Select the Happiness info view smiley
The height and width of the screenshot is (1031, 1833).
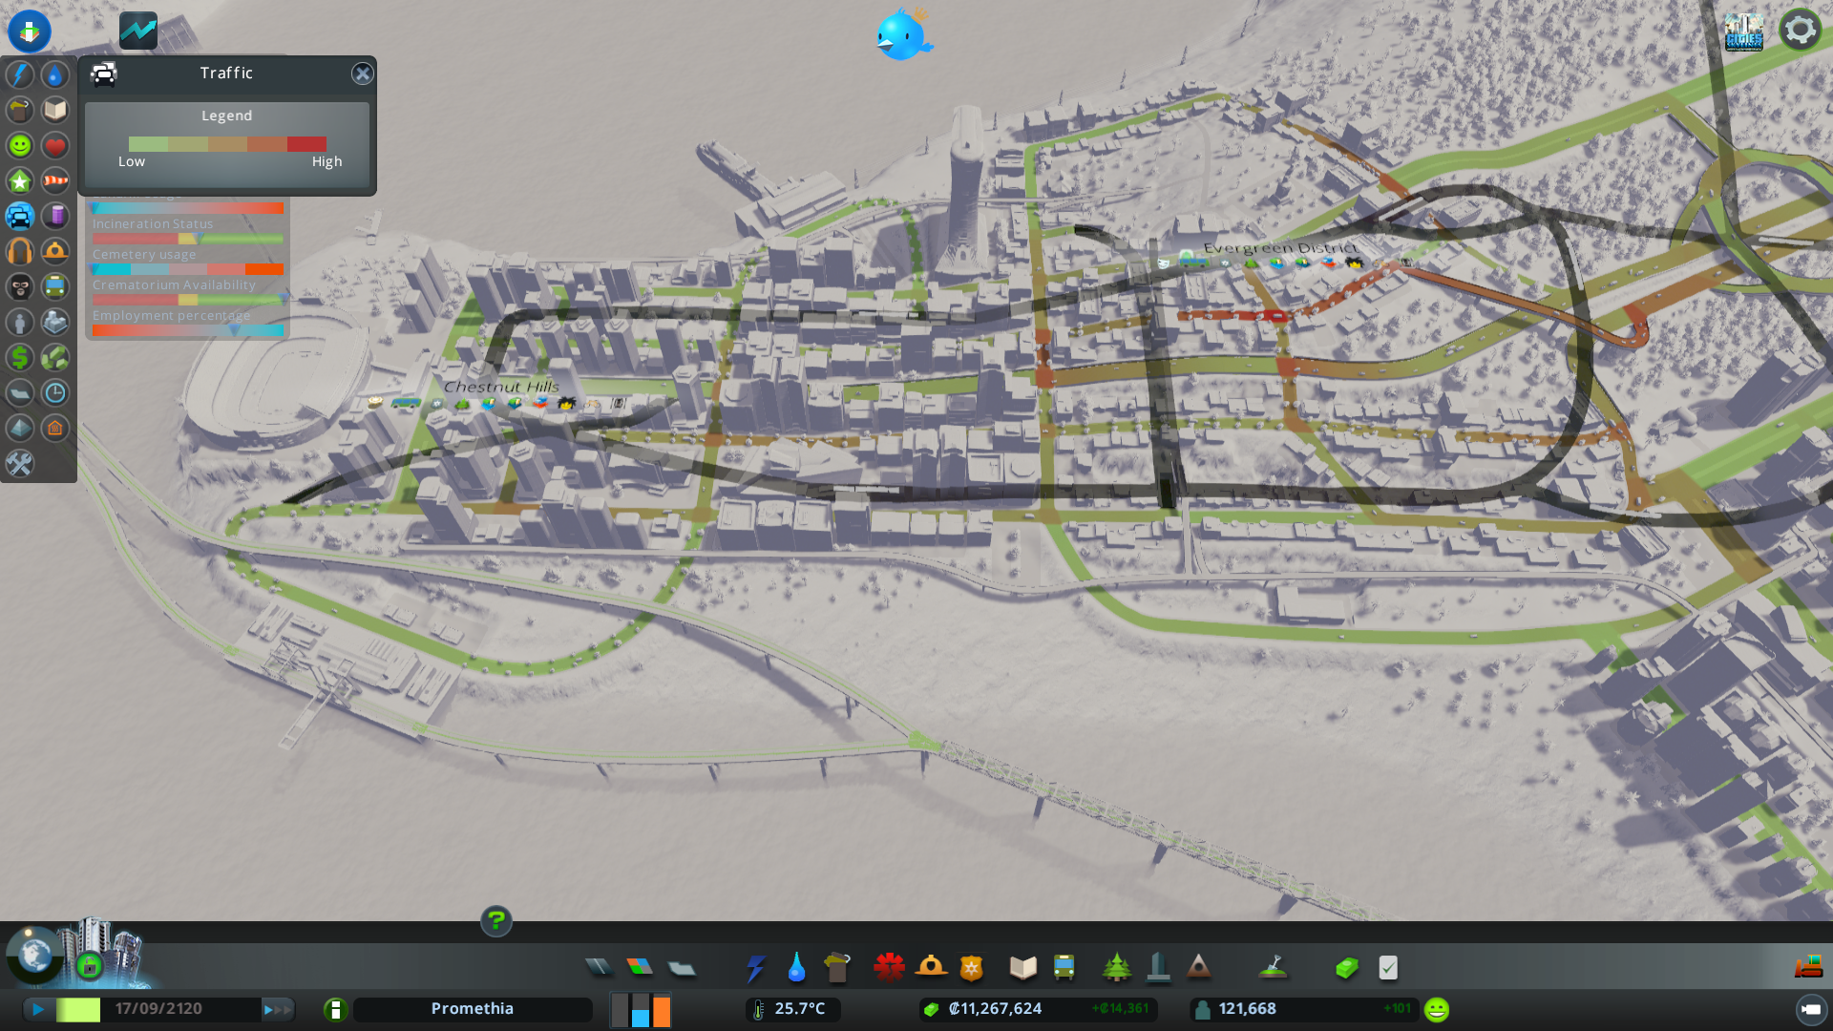point(20,145)
